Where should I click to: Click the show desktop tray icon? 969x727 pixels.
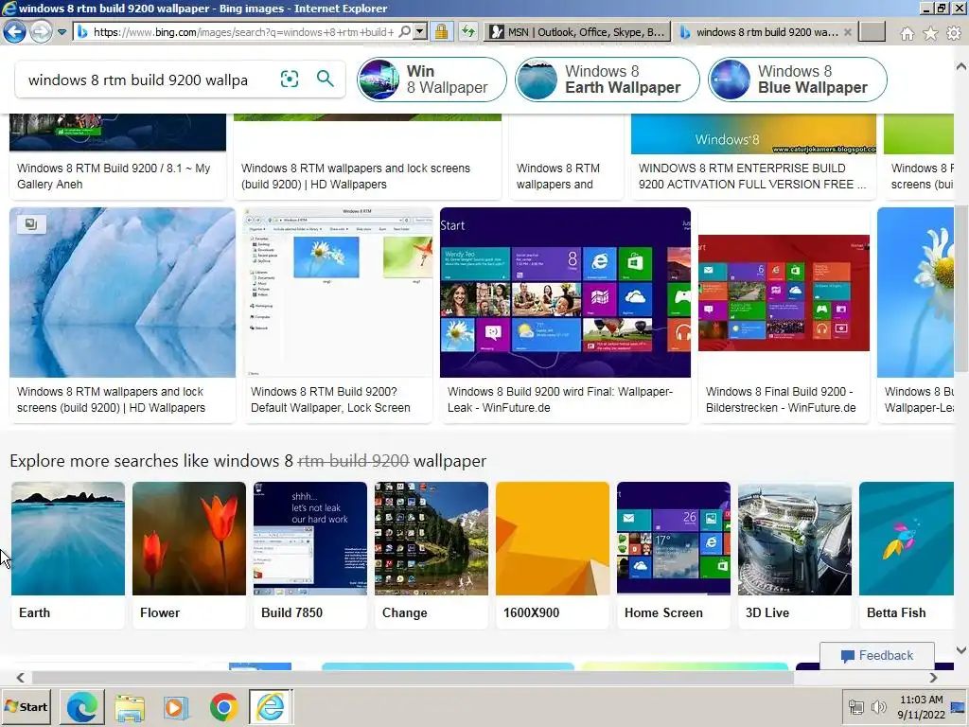958,706
